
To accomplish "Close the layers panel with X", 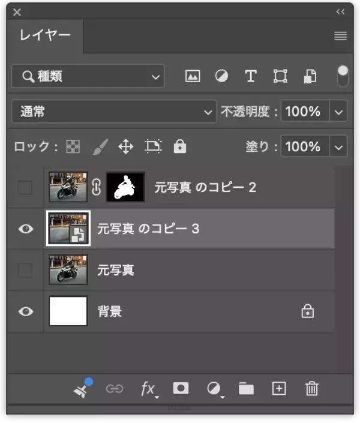I will point(17,12).
